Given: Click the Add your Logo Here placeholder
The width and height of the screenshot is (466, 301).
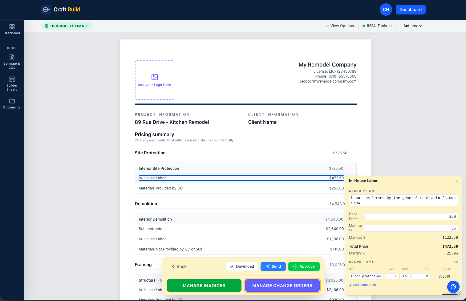Looking at the screenshot, I should click(155, 80).
